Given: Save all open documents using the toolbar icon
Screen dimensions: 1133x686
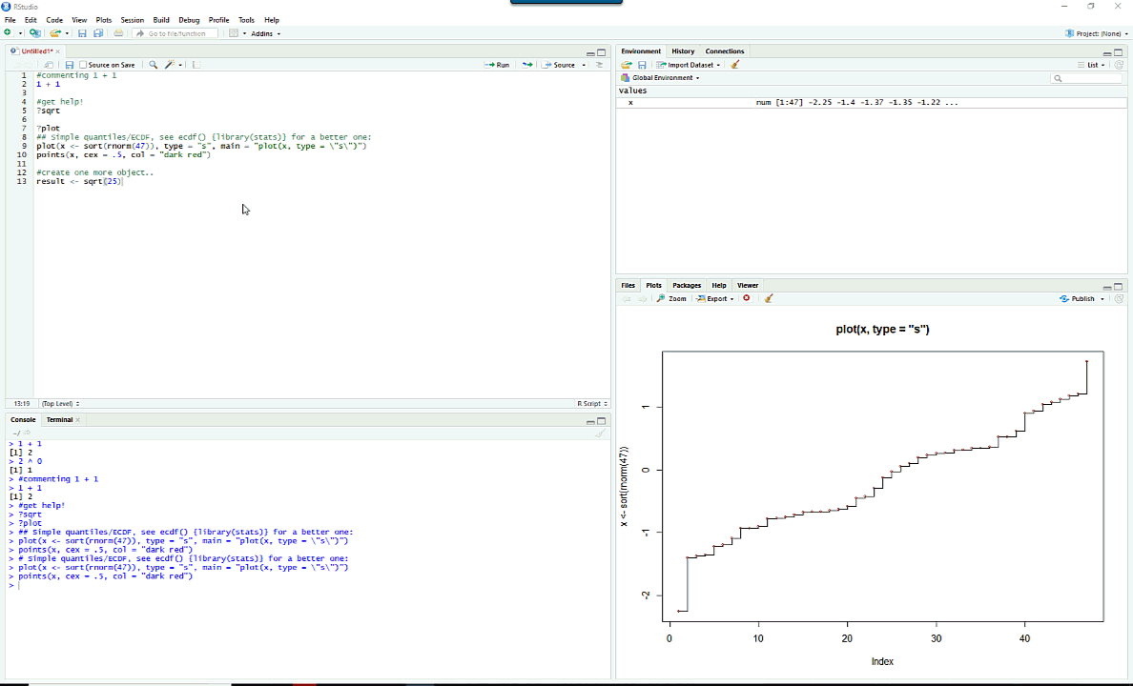Looking at the screenshot, I should [x=98, y=33].
